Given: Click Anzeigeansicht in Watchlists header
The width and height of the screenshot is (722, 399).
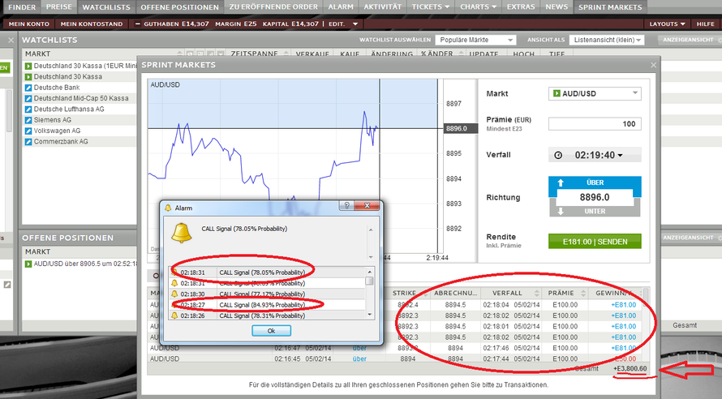Looking at the screenshot, I should point(688,40).
